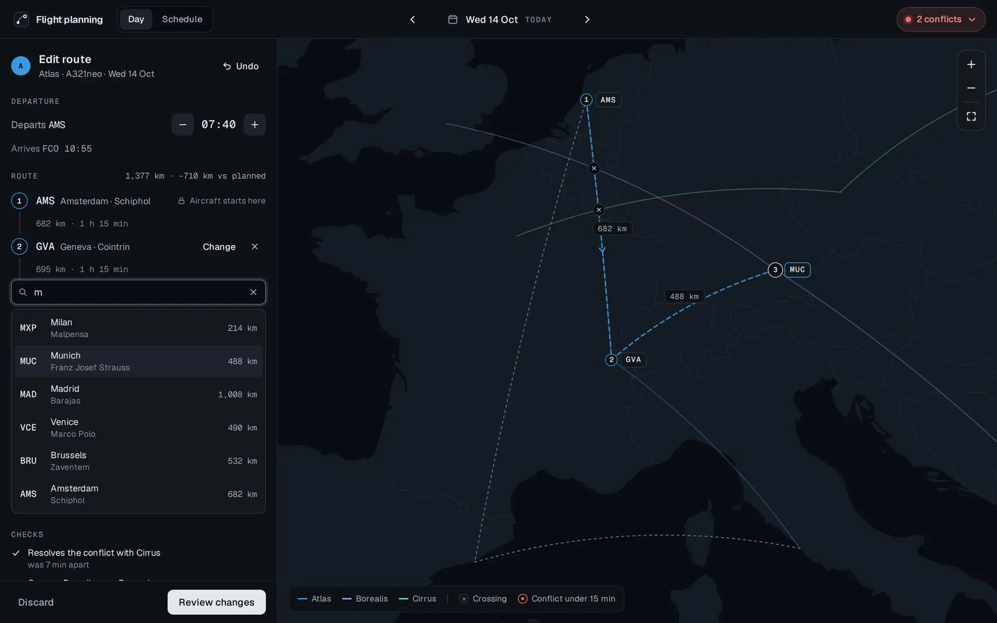Choose AMS Amsterdam Schiphol from results
This screenshot has width=997, height=623.
pyautogui.click(x=139, y=494)
